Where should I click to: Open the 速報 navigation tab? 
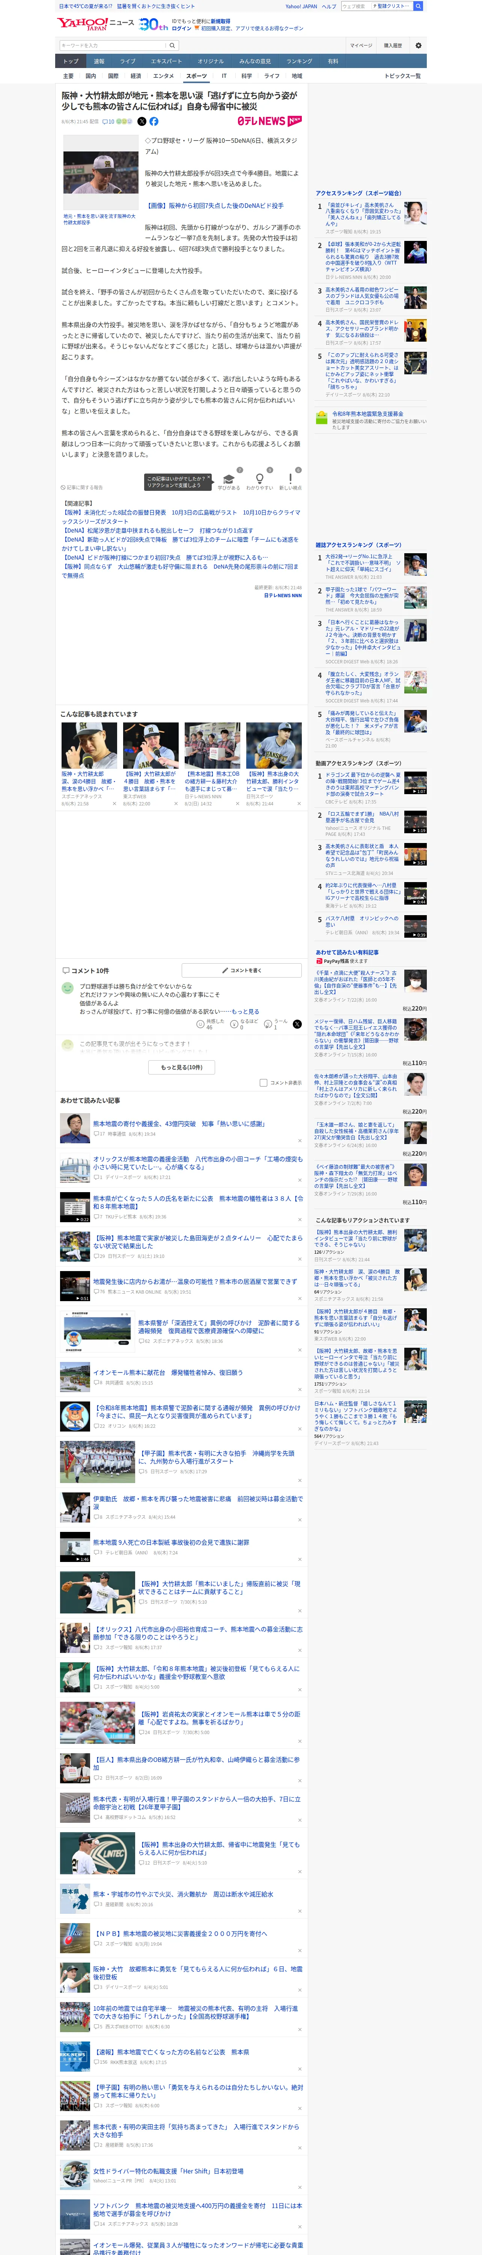coord(99,61)
